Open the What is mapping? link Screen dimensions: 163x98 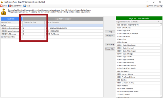(156, 6)
